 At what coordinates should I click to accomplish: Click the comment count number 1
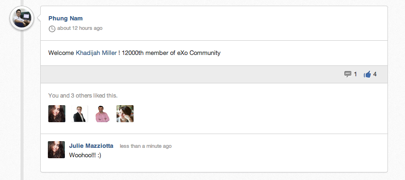[355, 74]
